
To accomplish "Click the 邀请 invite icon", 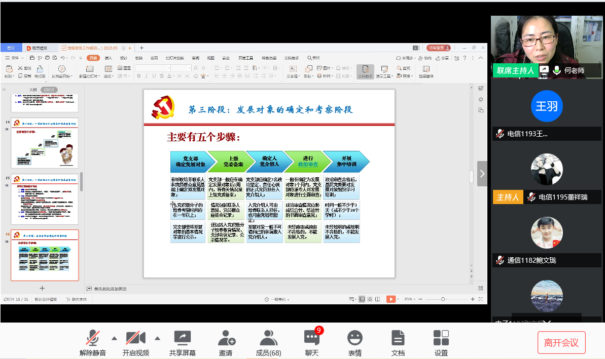I will (x=226, y=338).
